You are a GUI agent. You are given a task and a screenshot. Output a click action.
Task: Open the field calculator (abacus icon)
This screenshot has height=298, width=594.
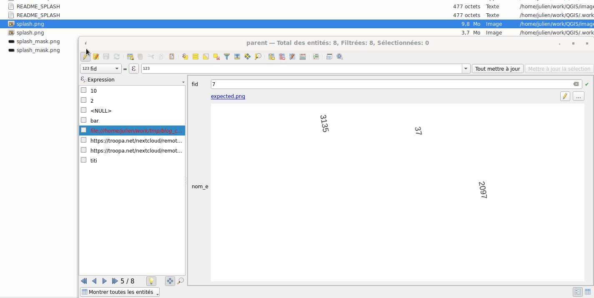click(x=303, y=57)
